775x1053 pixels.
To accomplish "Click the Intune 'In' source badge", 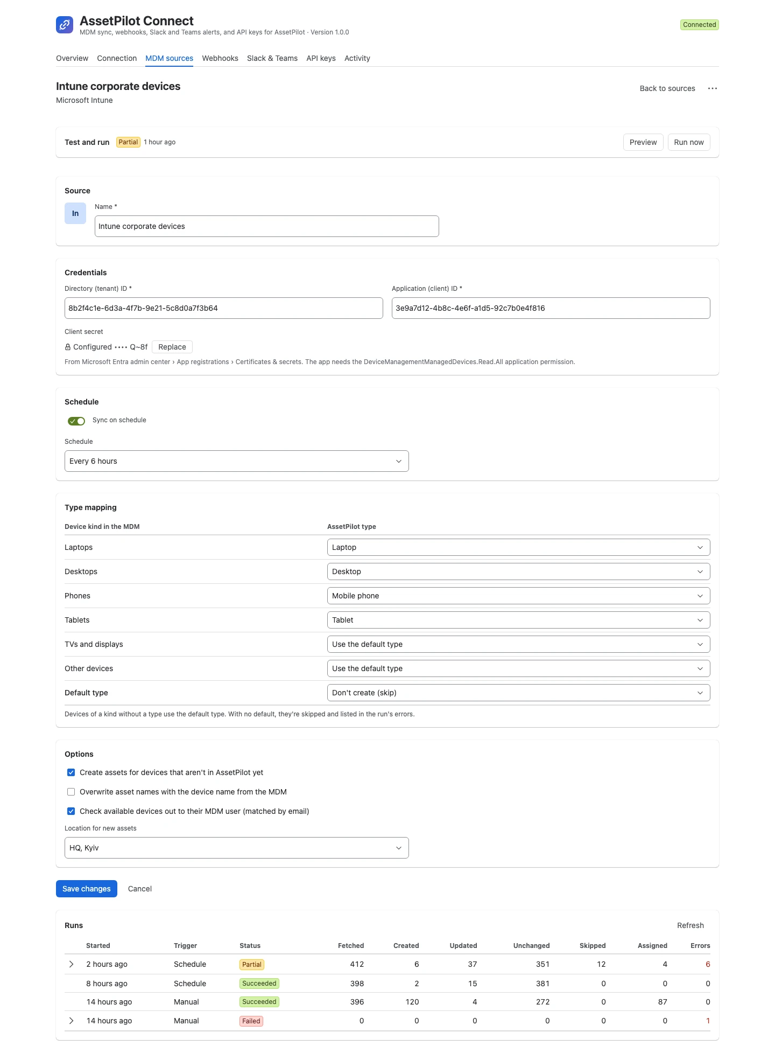I will point(75,213).
